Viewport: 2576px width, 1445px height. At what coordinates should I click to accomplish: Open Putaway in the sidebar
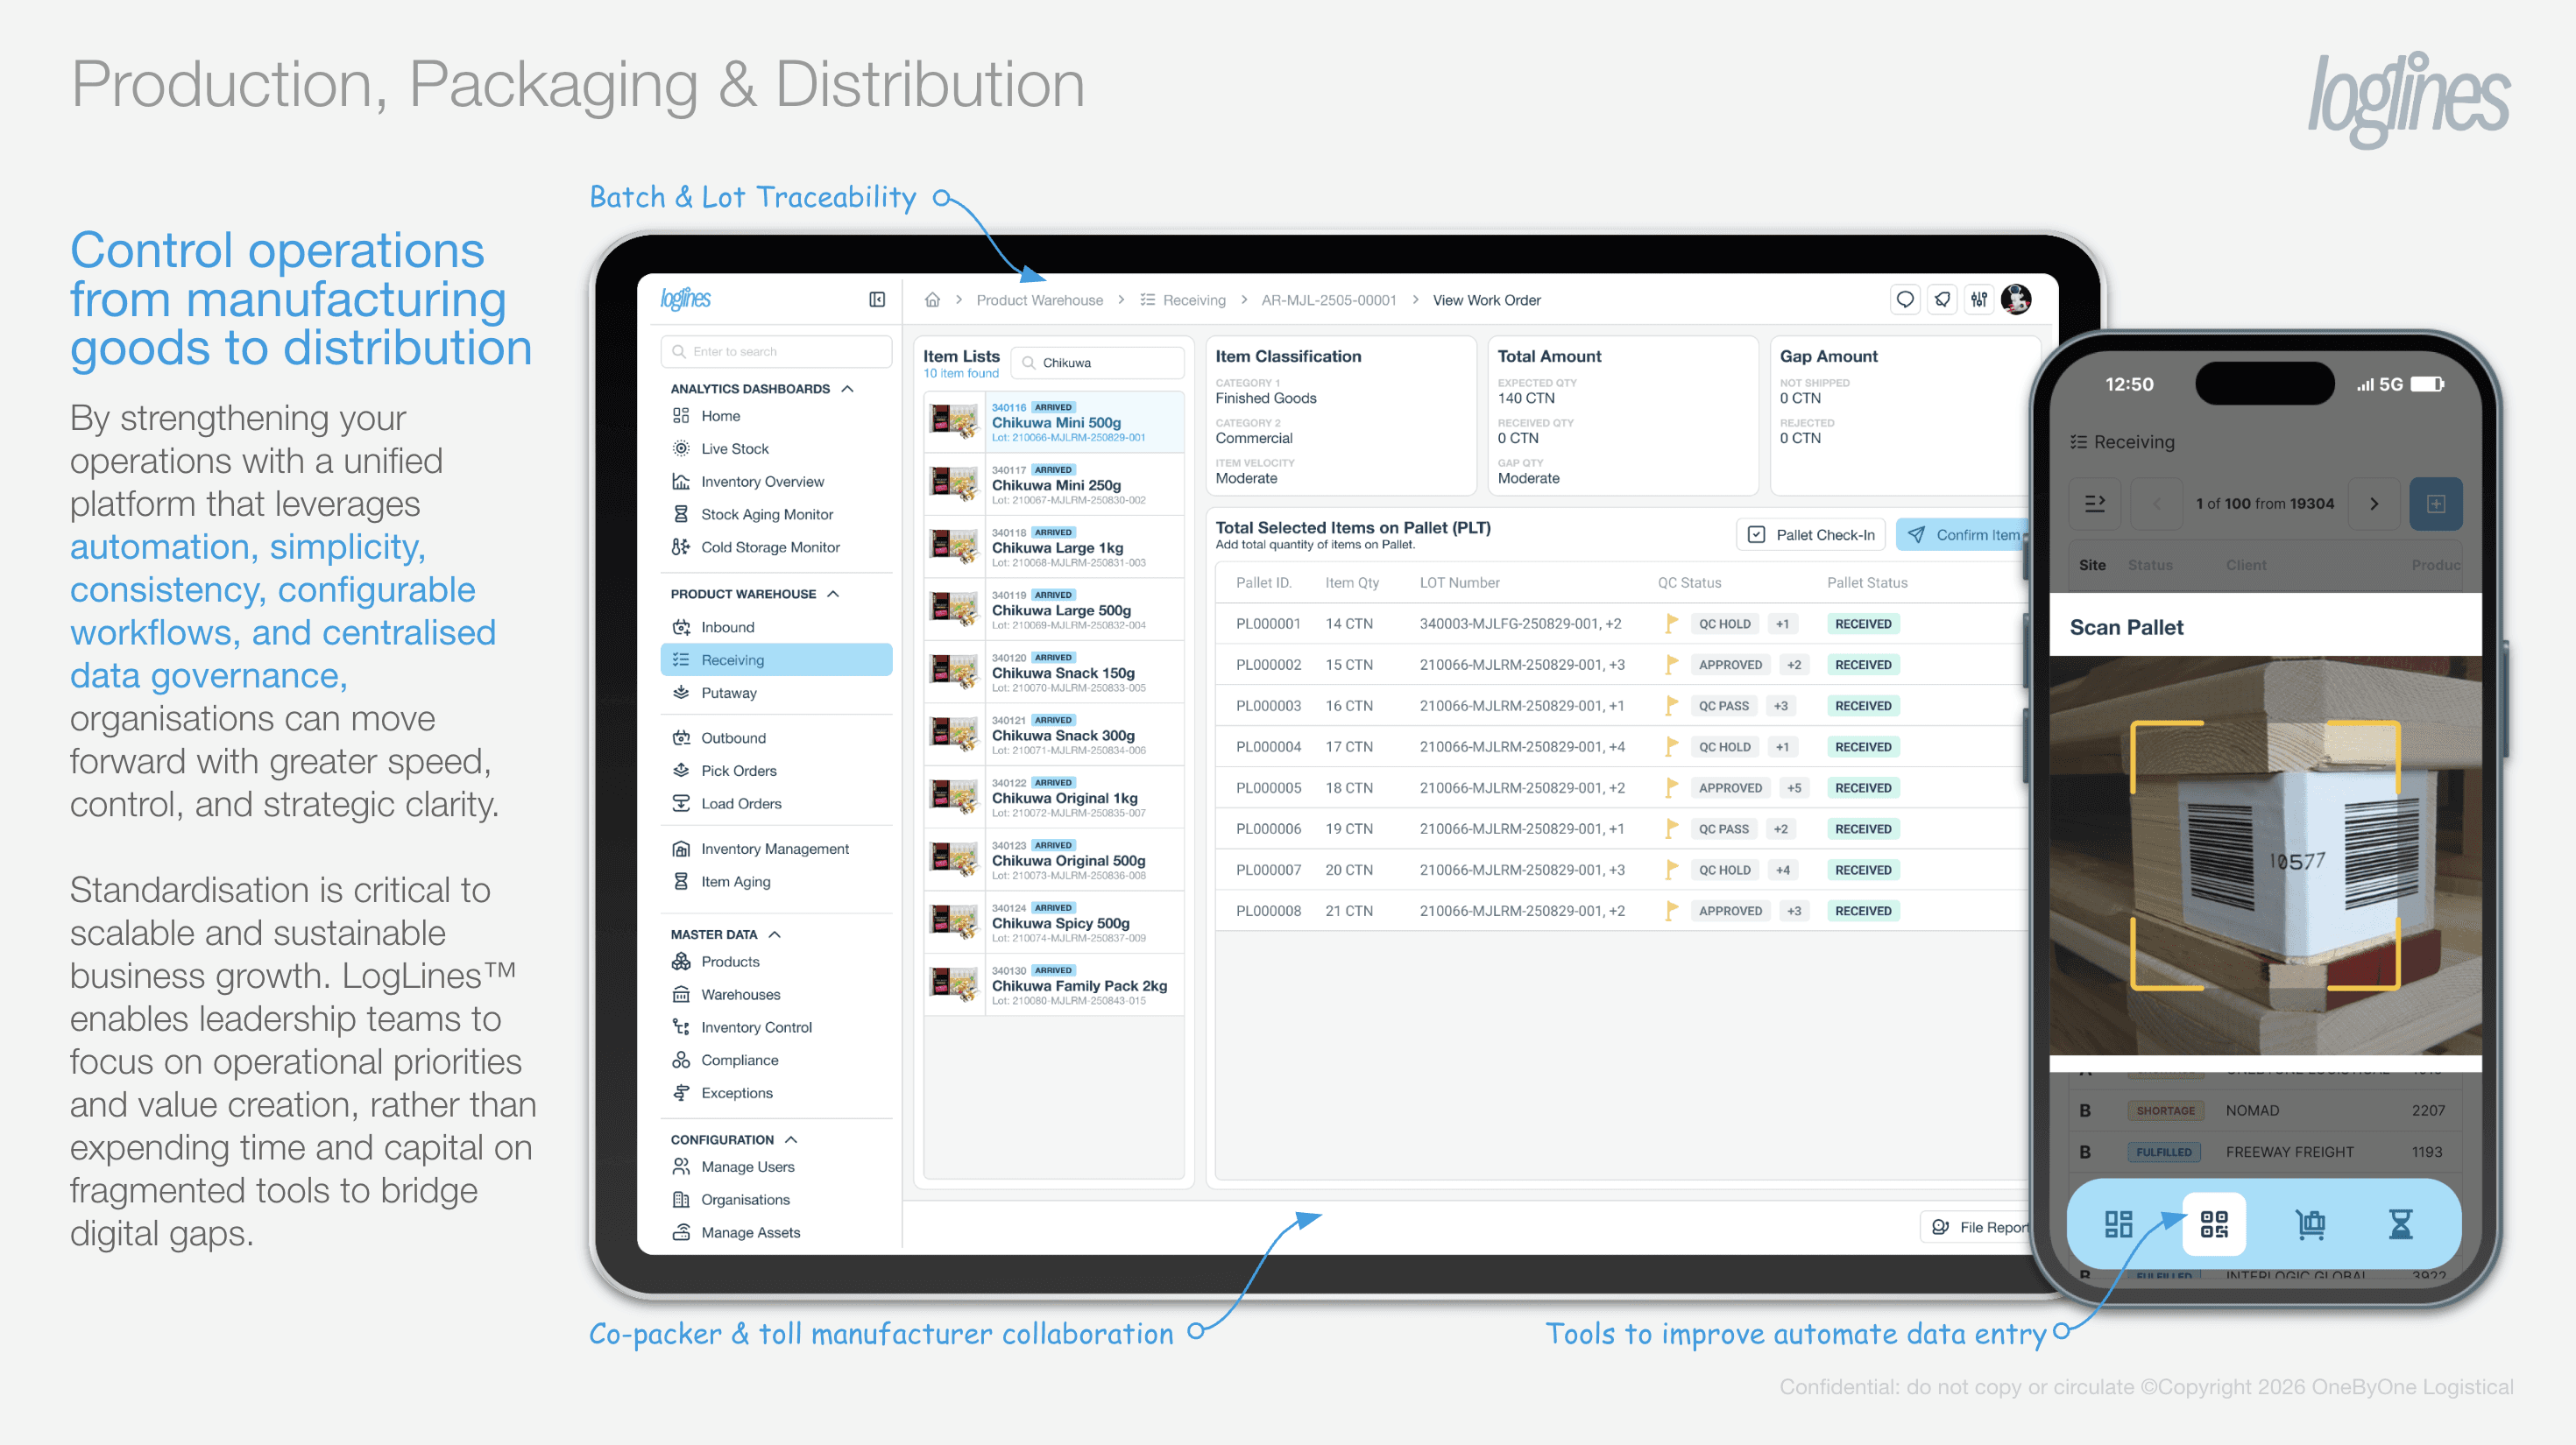click(728, 693)
